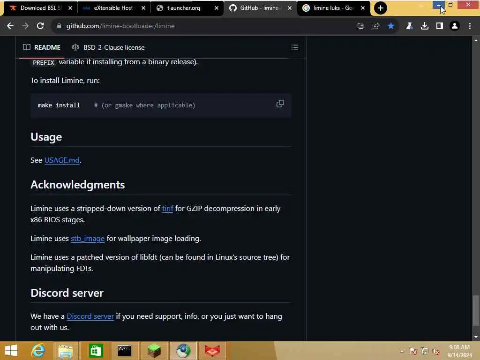Open Command Prompt from taskbar

coord(125,351)
